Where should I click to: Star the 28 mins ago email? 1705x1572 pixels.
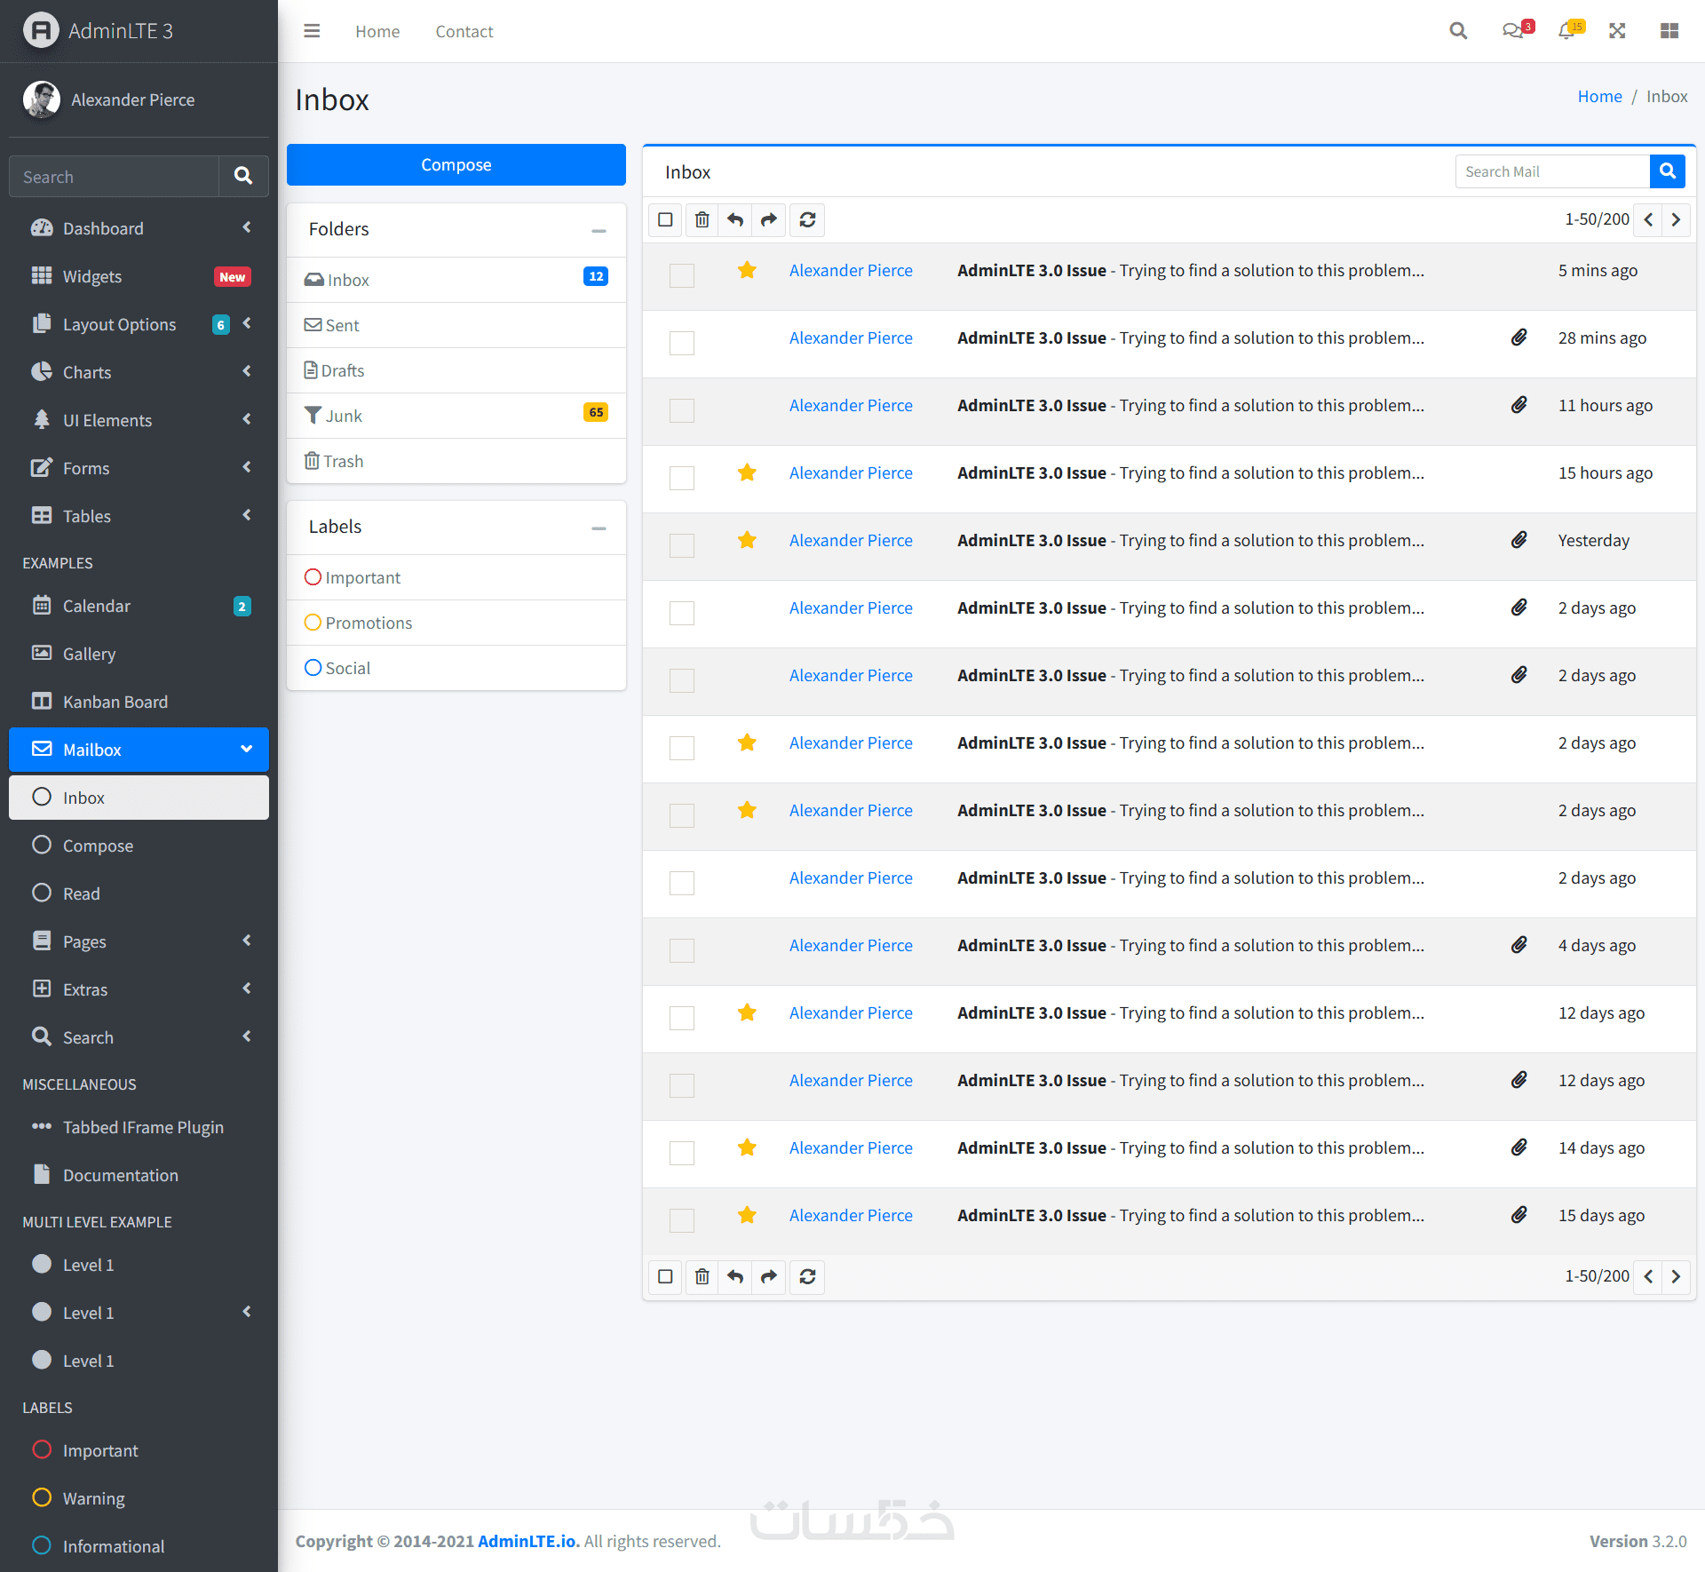(x=747, y=338)
